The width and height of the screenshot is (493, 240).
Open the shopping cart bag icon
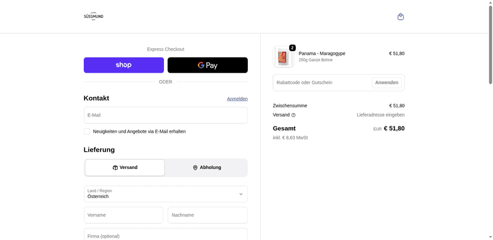coord(401,17)
